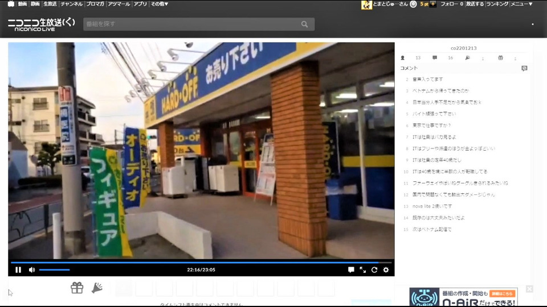The height and width of the screenshot is (307, 547).
Task: Click 放送する to start broadcasting
Action: [x=475, y=4]
